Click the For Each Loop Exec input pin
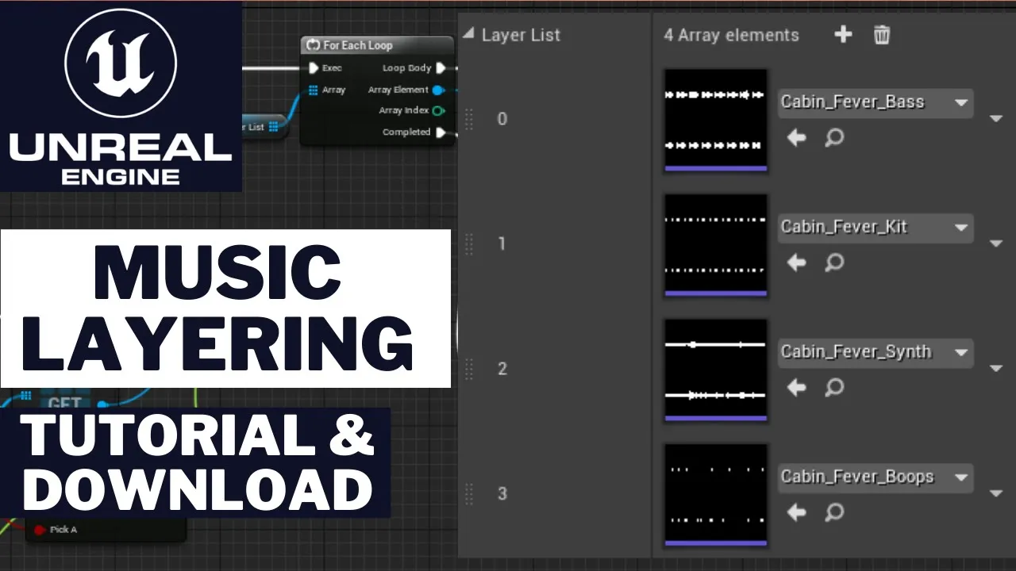The width and height of the screenshot is (1016, 571). coord(314,68)
